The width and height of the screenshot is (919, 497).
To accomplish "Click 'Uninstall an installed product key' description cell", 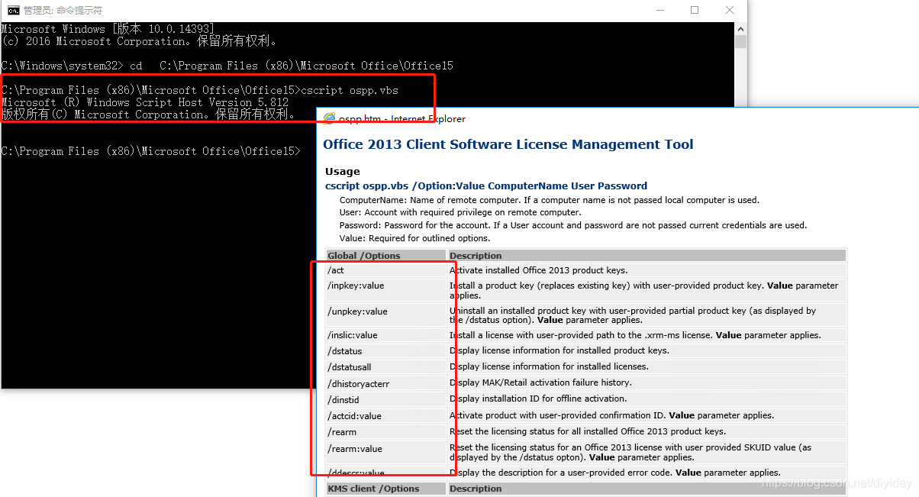I will coord(647,315).
